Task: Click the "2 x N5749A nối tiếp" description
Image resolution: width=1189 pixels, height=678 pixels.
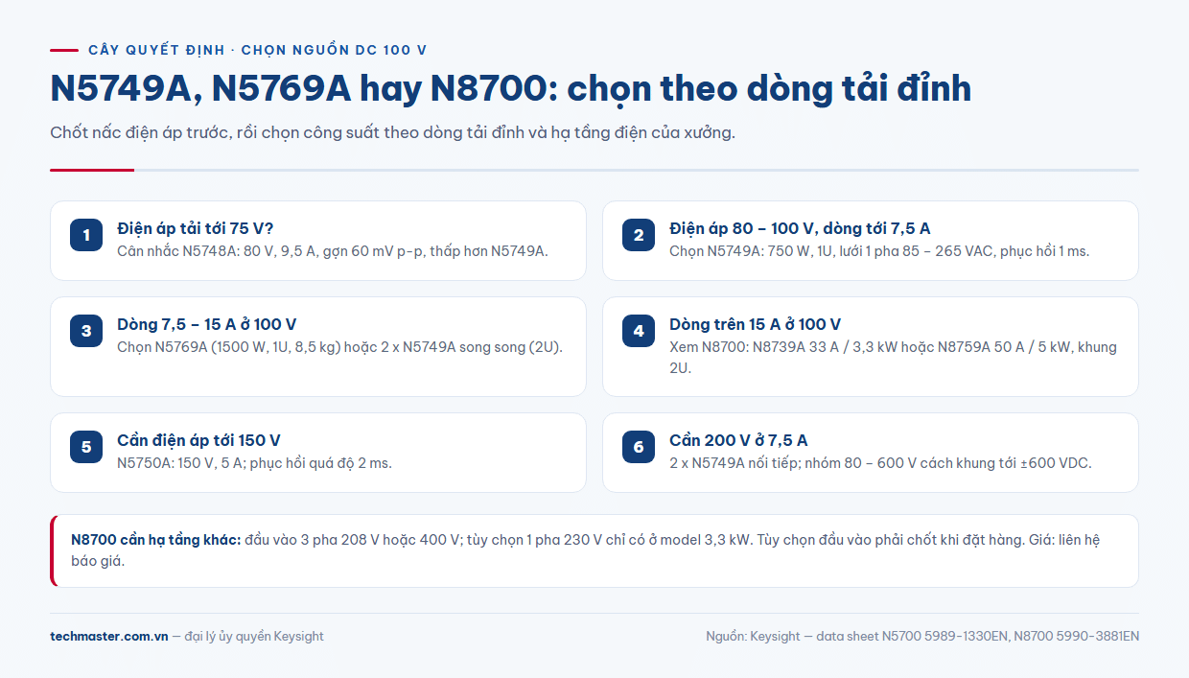Action: (x=880, y=463)
